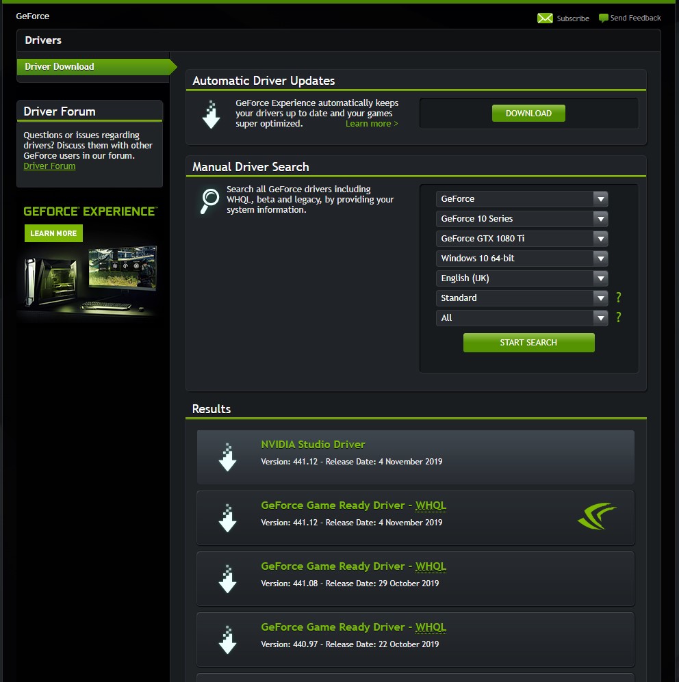Follow the Driver Forum link
This screenshot has height=682, width=679.
[49, 166]
